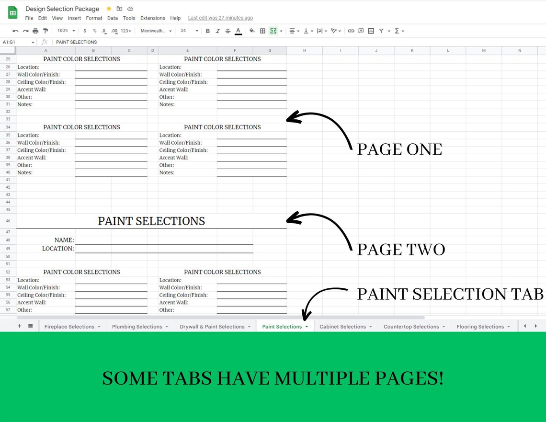Screen dimensions: 546x422
Task: Toggle italic formatting
Action: point(218,31)
